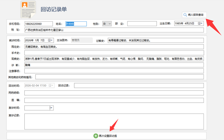This screenshot has width=224, height=140.
Task: Click the 医嘱 input field
Action: pos(114,100)
